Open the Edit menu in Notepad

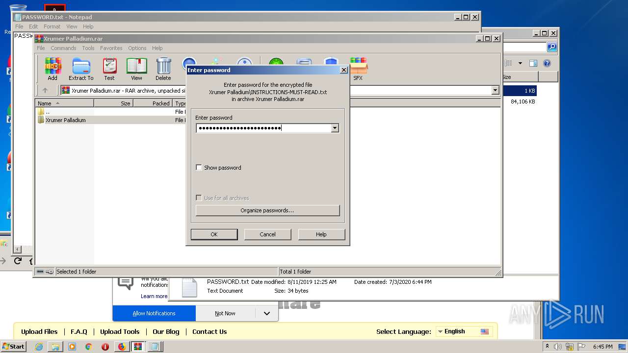(33, 26)
